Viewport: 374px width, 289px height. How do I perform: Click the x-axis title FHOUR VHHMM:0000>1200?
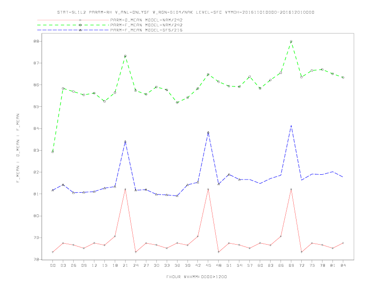point(196,277)
